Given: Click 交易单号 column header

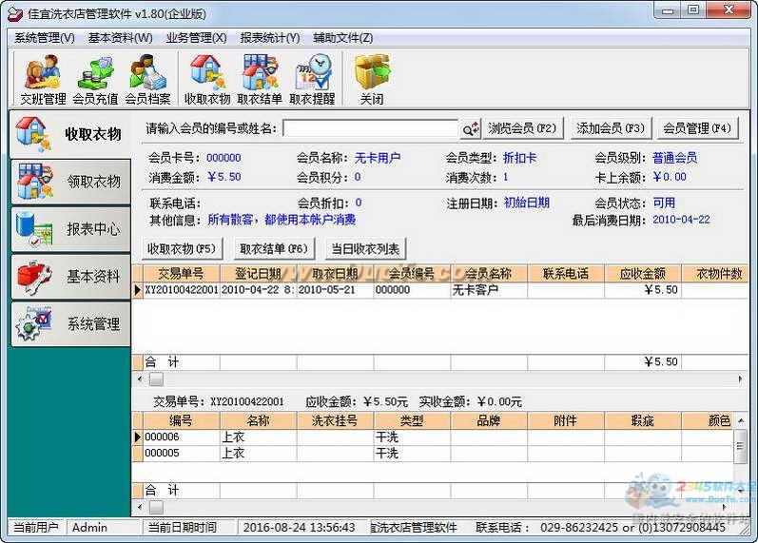Looking at the screenshot, I should pos(182,274).
